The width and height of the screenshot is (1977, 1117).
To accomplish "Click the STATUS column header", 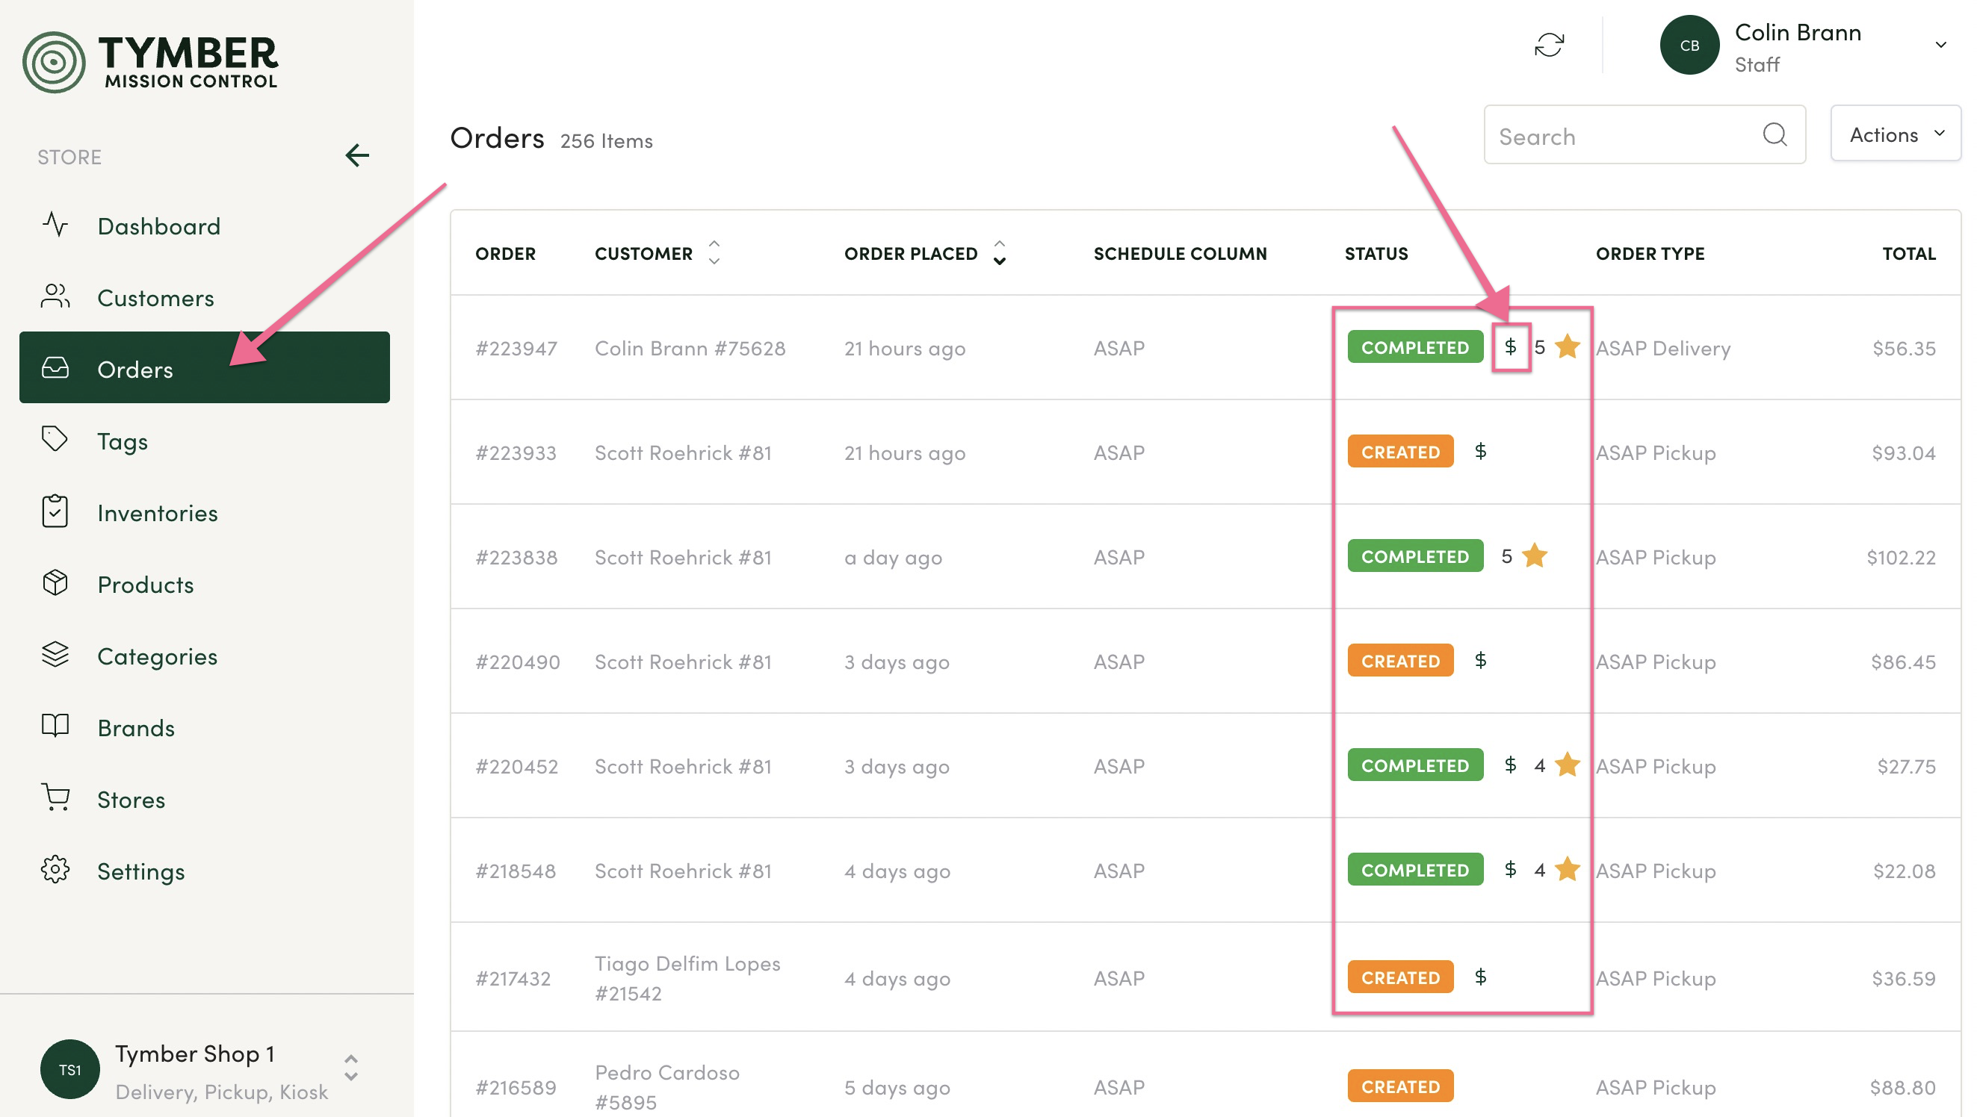I will (x=1377, y=253).
